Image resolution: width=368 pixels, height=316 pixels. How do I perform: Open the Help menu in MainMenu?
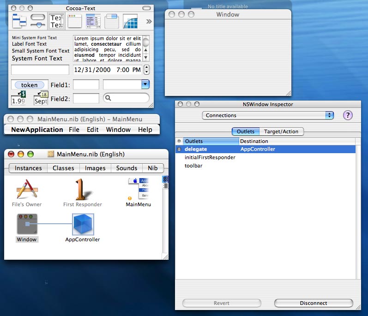[145, 130]
